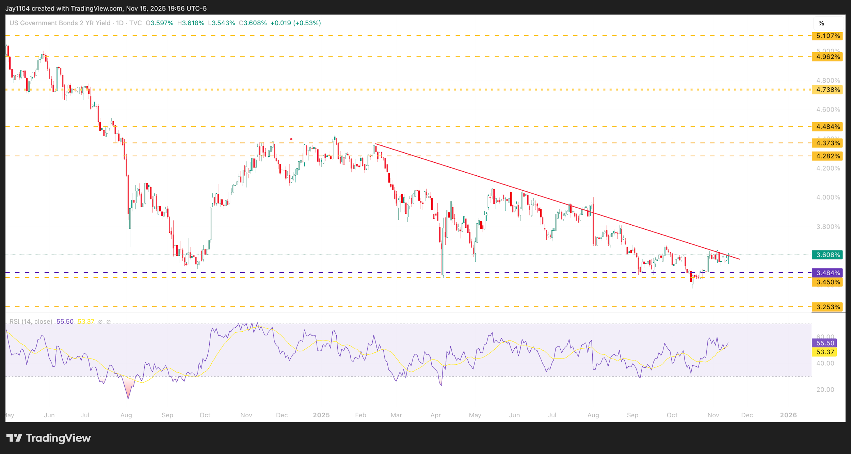Click the US Government Bonds 2 YR Yield title
The width and height of the screenshot is (851, 454).
(x=60, y=23)
